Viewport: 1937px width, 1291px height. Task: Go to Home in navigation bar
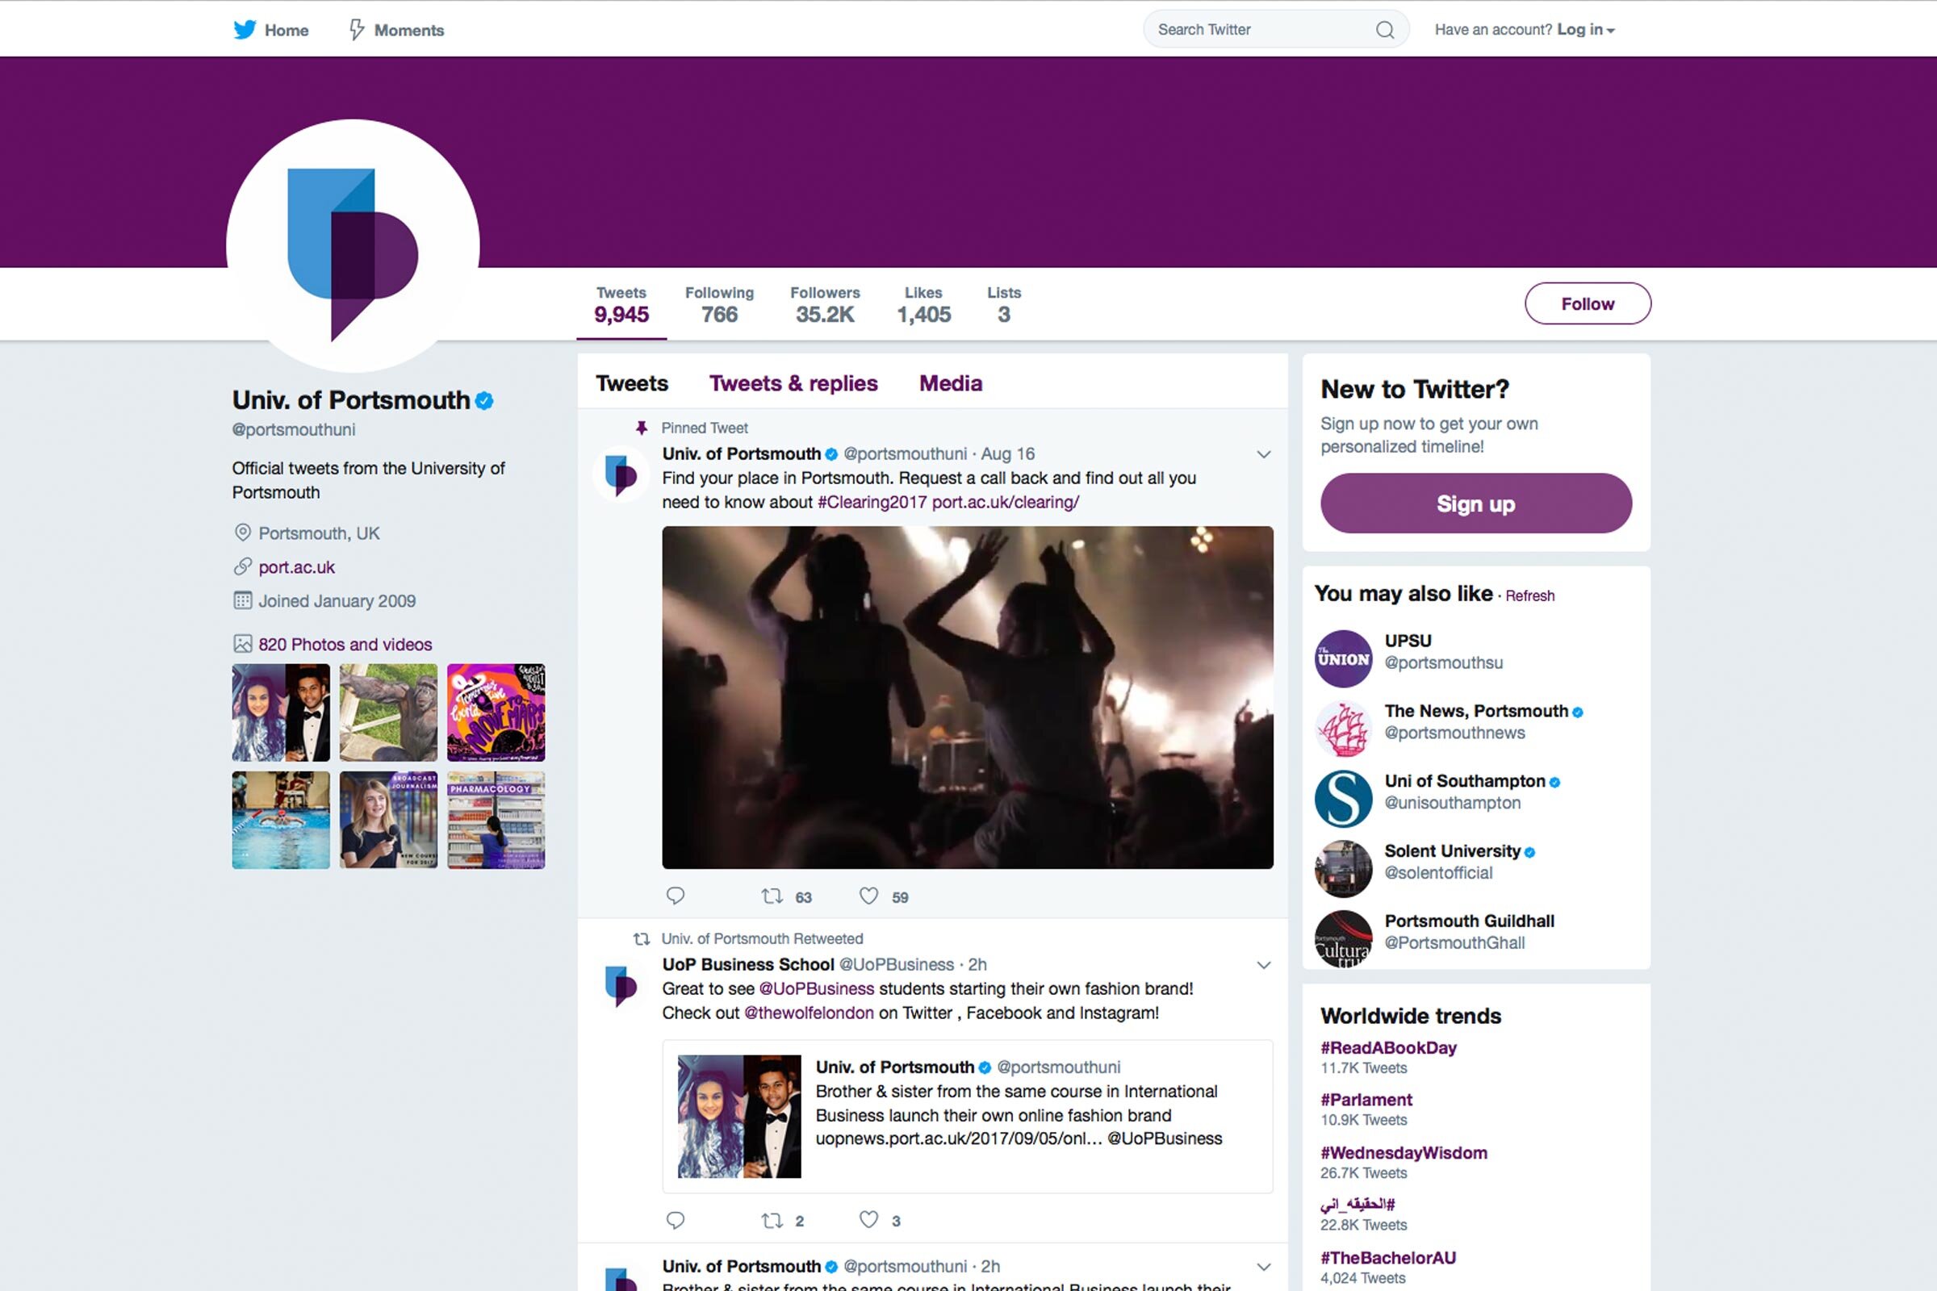(287, 31)
